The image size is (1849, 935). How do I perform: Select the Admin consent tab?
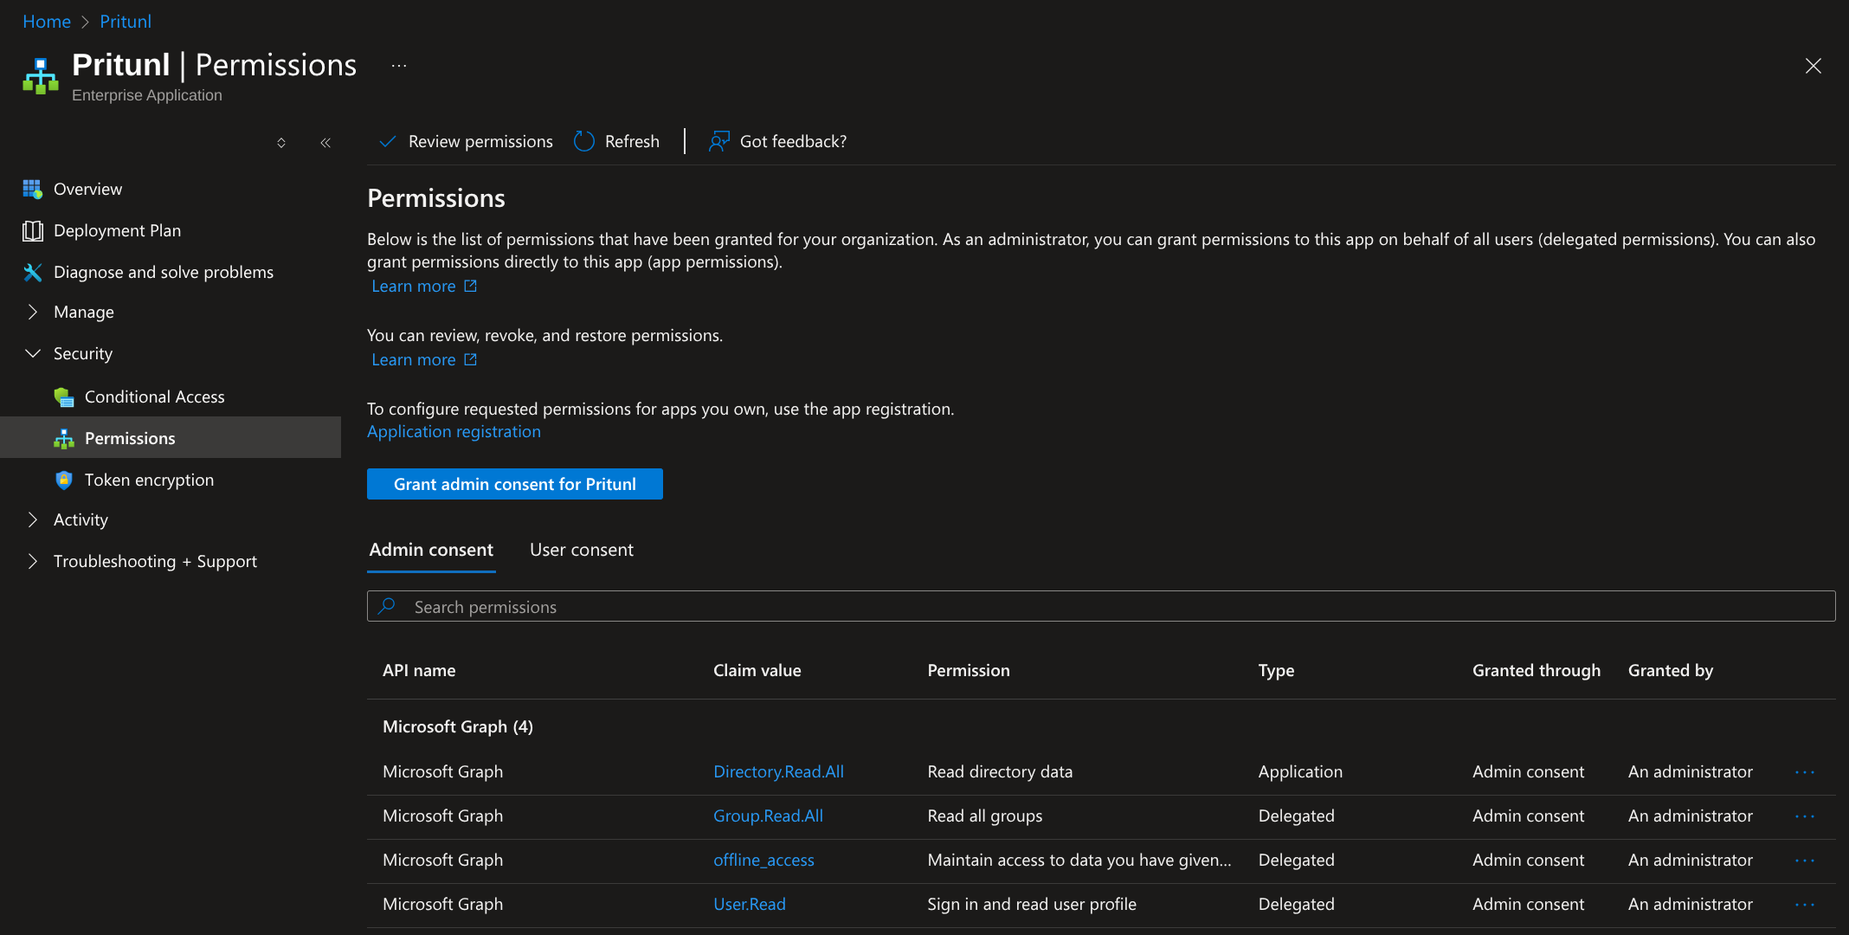click(x=431, y=550)
